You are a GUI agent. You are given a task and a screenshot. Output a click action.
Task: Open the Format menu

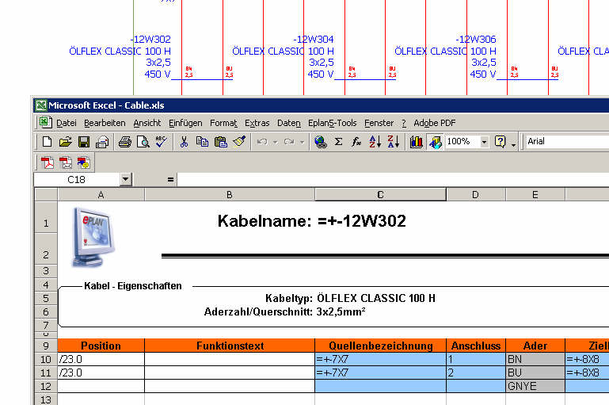point(223,123)
